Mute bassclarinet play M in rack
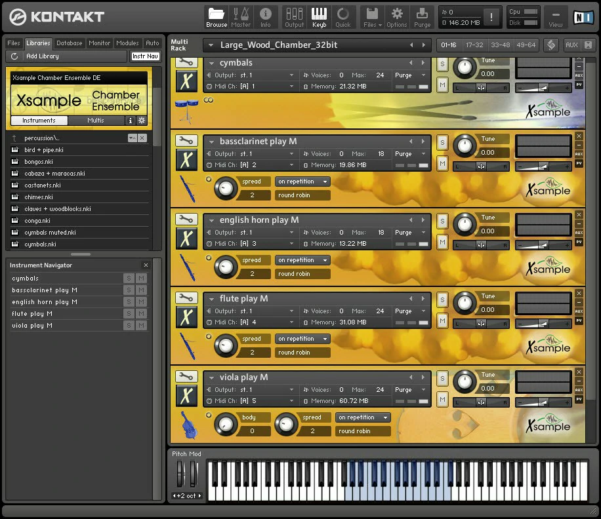This screenshot has width=601, height=519. click(442, 163)
